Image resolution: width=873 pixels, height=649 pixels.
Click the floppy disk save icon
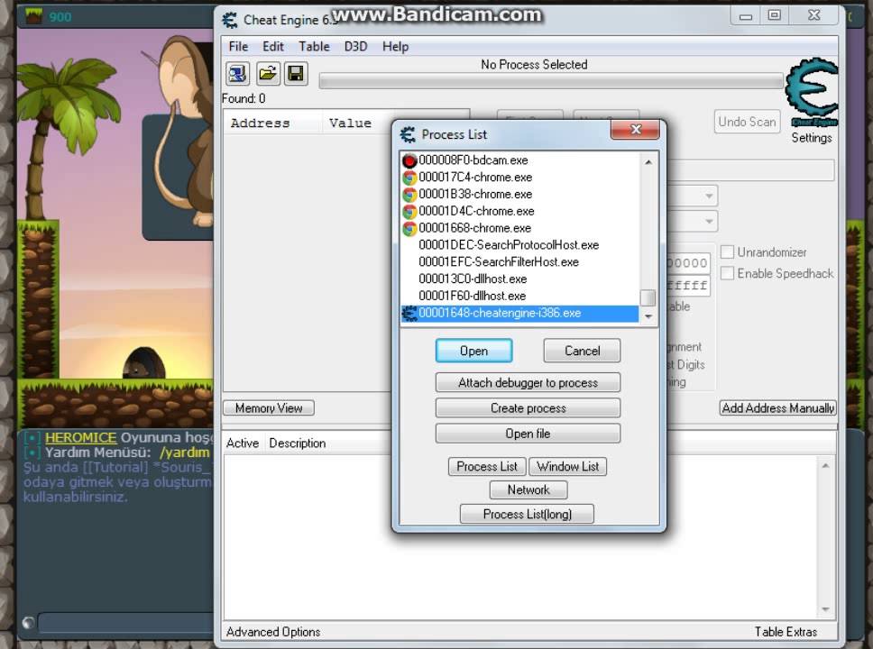(296, 74)
